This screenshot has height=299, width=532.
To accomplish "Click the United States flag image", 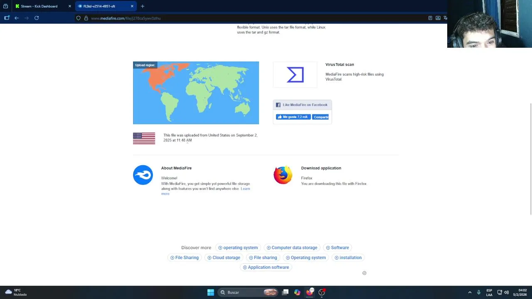I will click(144, 138).
